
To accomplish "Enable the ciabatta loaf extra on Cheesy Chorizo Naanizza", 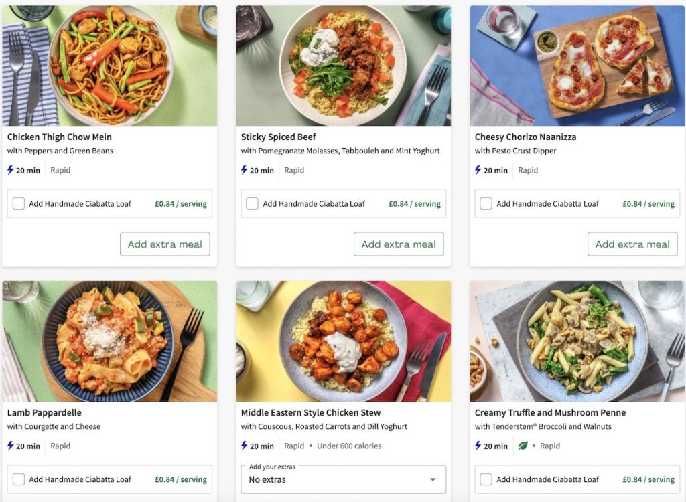I will click(486, 203).
